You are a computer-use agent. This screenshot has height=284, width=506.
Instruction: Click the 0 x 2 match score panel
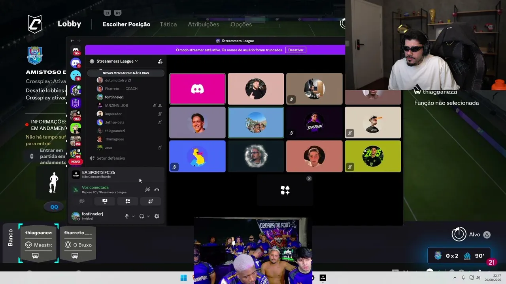pos(459,256)
